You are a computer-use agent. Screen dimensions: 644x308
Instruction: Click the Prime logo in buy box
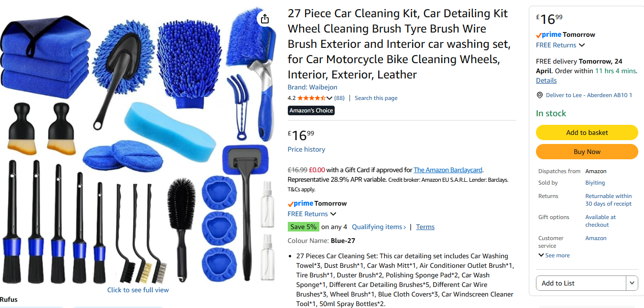pyautogui.click(x=548, y=34)
